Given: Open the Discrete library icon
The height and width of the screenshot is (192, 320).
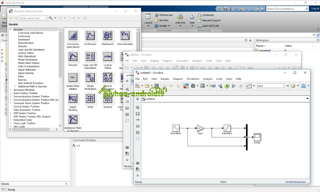Looking at the screenshot, I should [73, 57].
